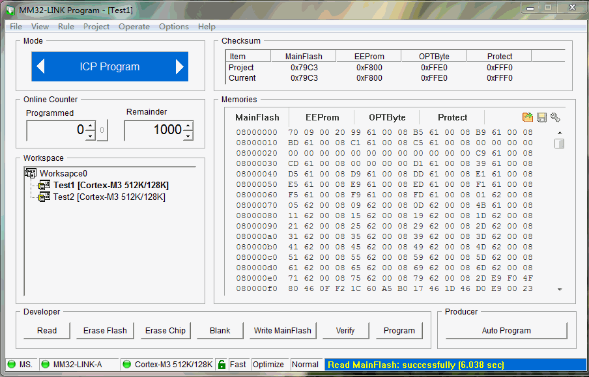Viewport: 589px width, 377px height.
Task: Save memory data via floppy disk icon
Action: [542, 117]
